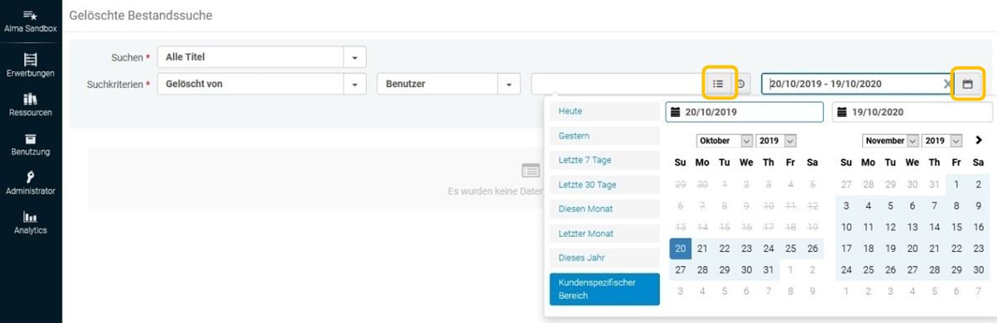This screenshot has width=997, height=323.
Task: Select November 5 in the calendar
Action: (x=890, y=205)
